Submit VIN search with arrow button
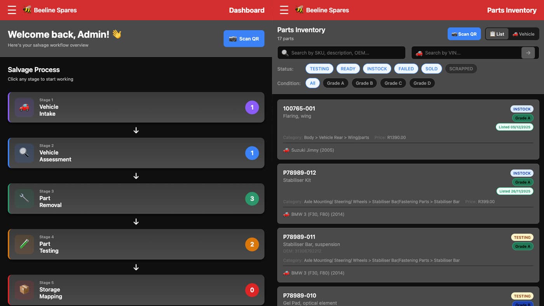The width and height of the screenshot is (544, 306). [528, 53]
